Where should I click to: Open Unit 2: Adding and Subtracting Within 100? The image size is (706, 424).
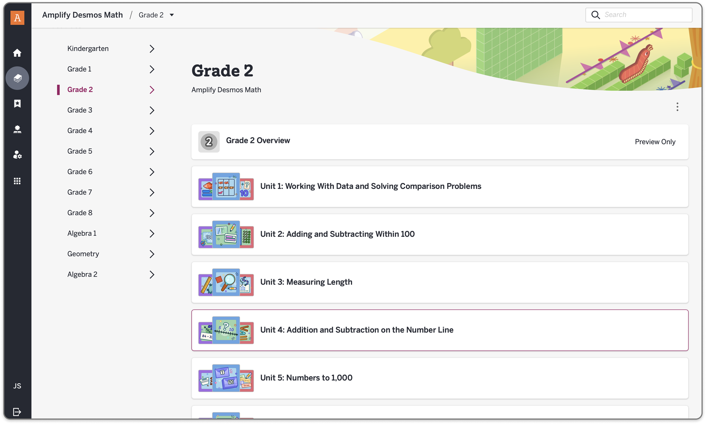tap(337, 234)
